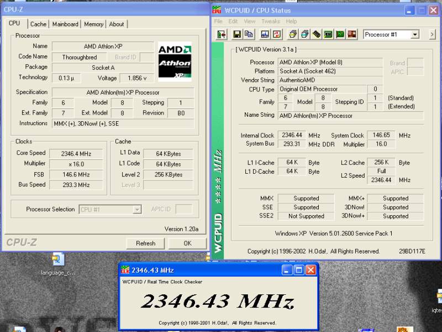The height and width of the screenshot is (332, 442).
Task: Click the FSB value 146.6 MHz
Action: pyautogui.click(x=76, y=175)
